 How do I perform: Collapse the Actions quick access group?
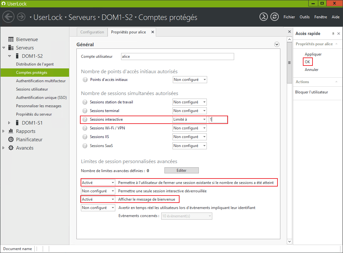tap(336, 82)
